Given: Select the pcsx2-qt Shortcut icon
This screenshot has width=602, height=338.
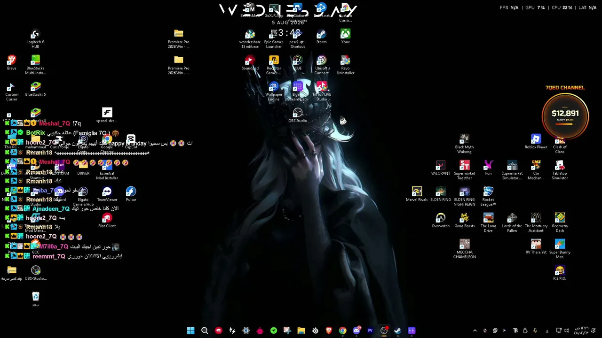Looking at the screenshot, I should coord(298,38).
